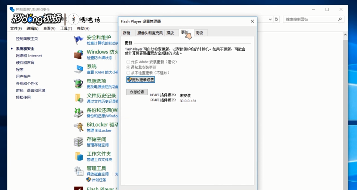Open the 文件历史记录 heading link
This screenshot has height=190, width=357.
[x=101, y=96]
